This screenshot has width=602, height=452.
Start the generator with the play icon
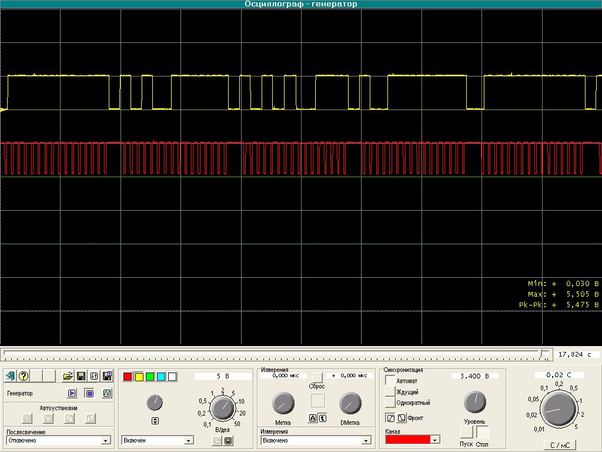click(x=72, y=393)
